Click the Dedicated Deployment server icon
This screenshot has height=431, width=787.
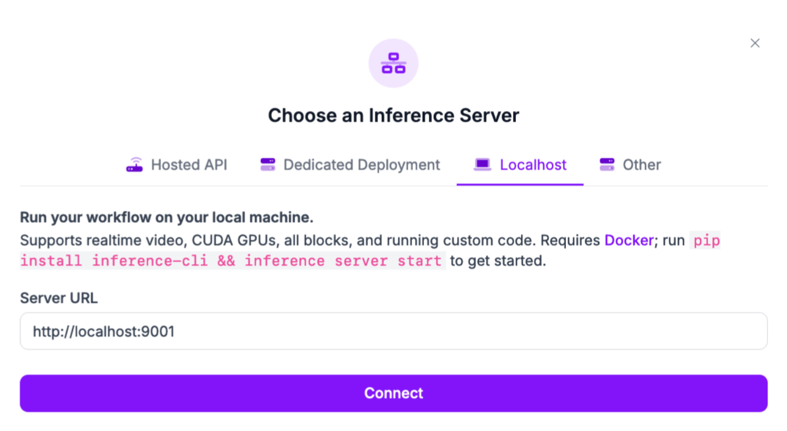pyautogui.click(x=267, y=165)
